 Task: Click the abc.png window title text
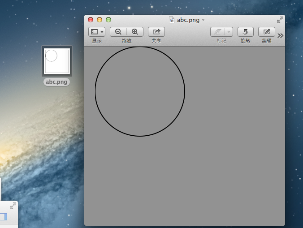188,20
